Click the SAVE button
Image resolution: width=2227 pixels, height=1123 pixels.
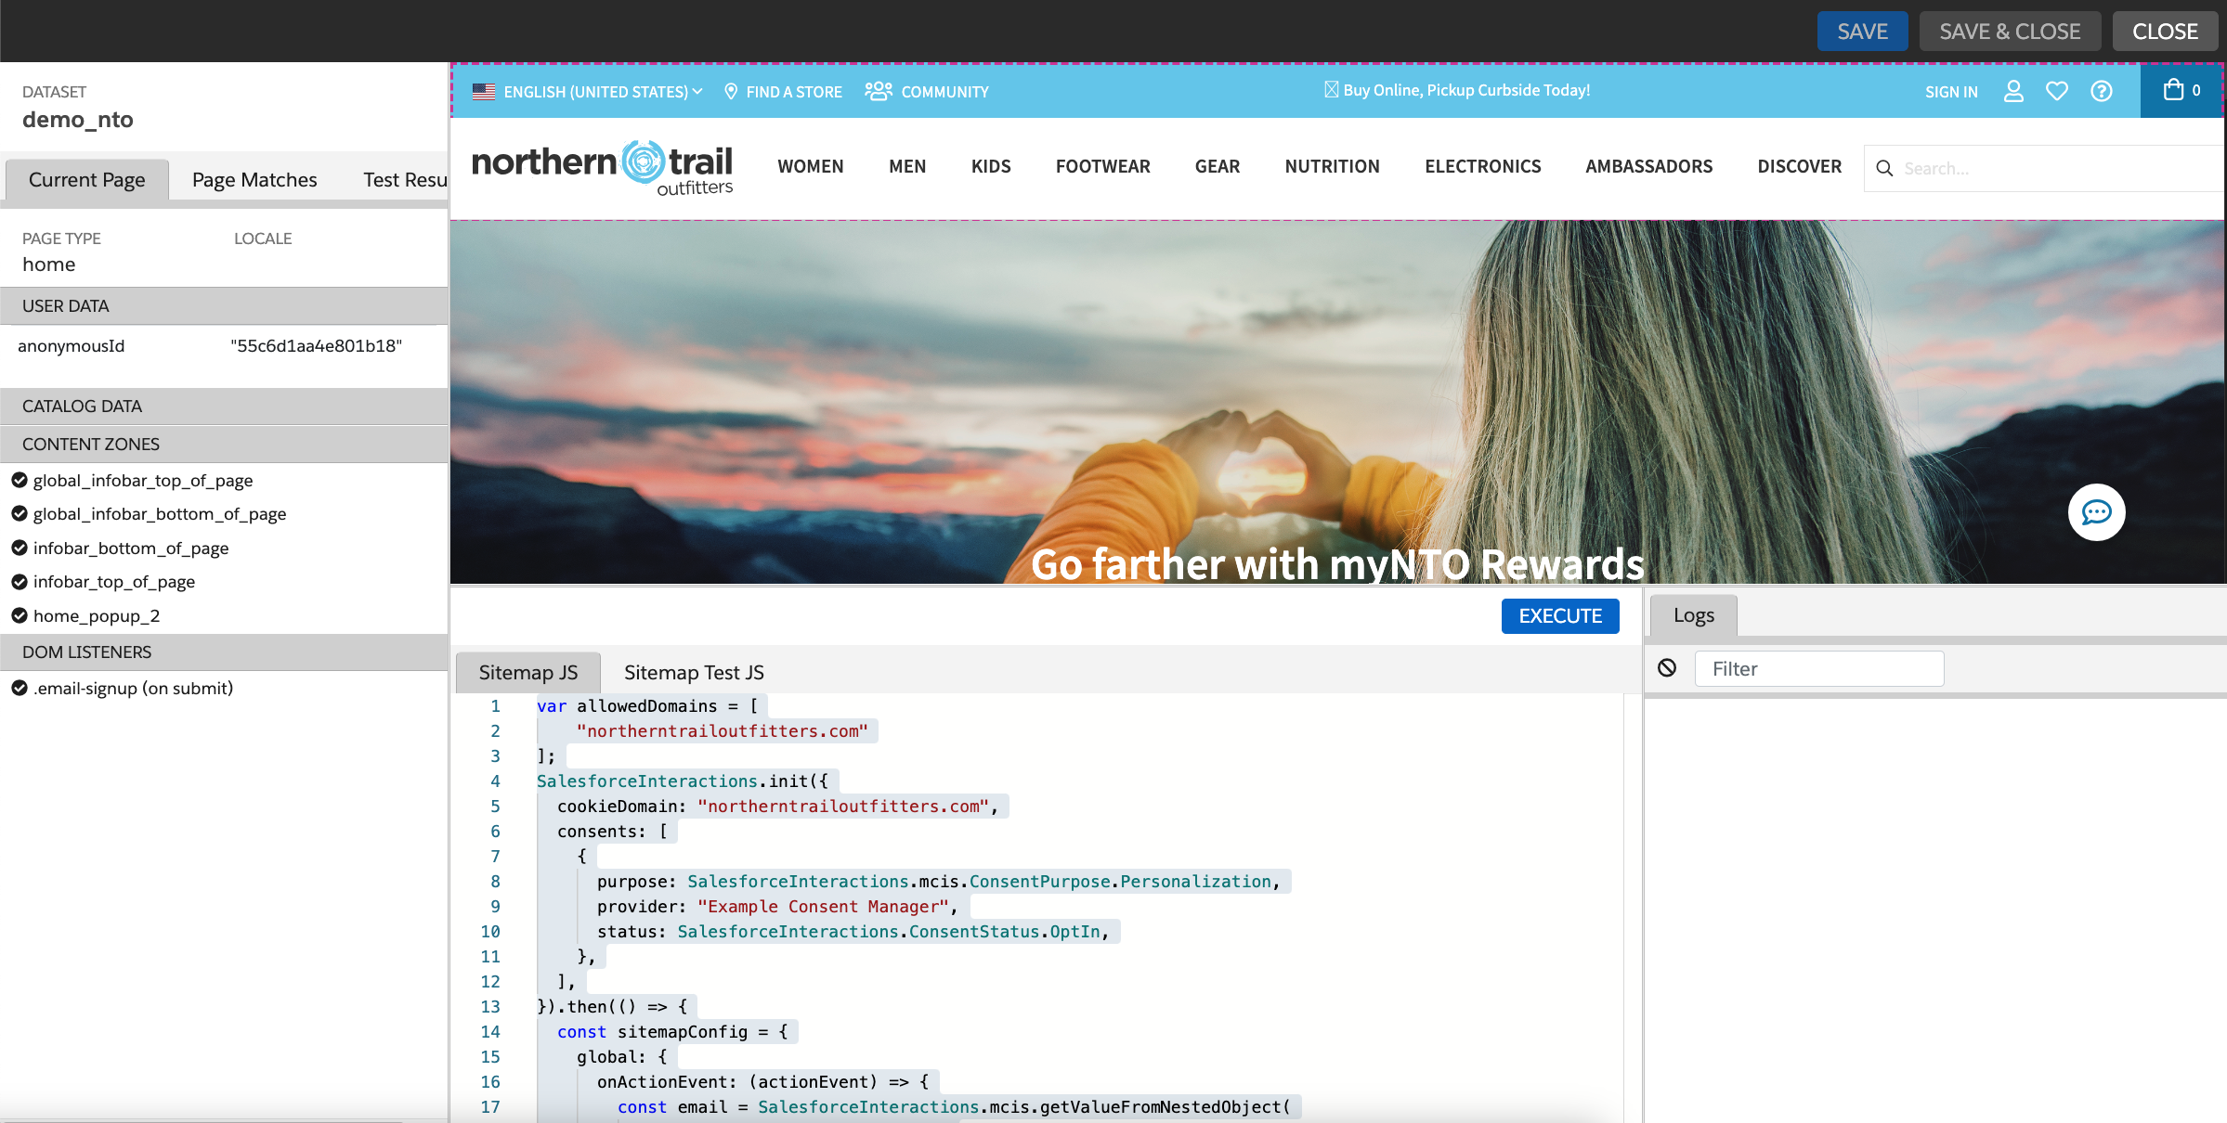1862,32
